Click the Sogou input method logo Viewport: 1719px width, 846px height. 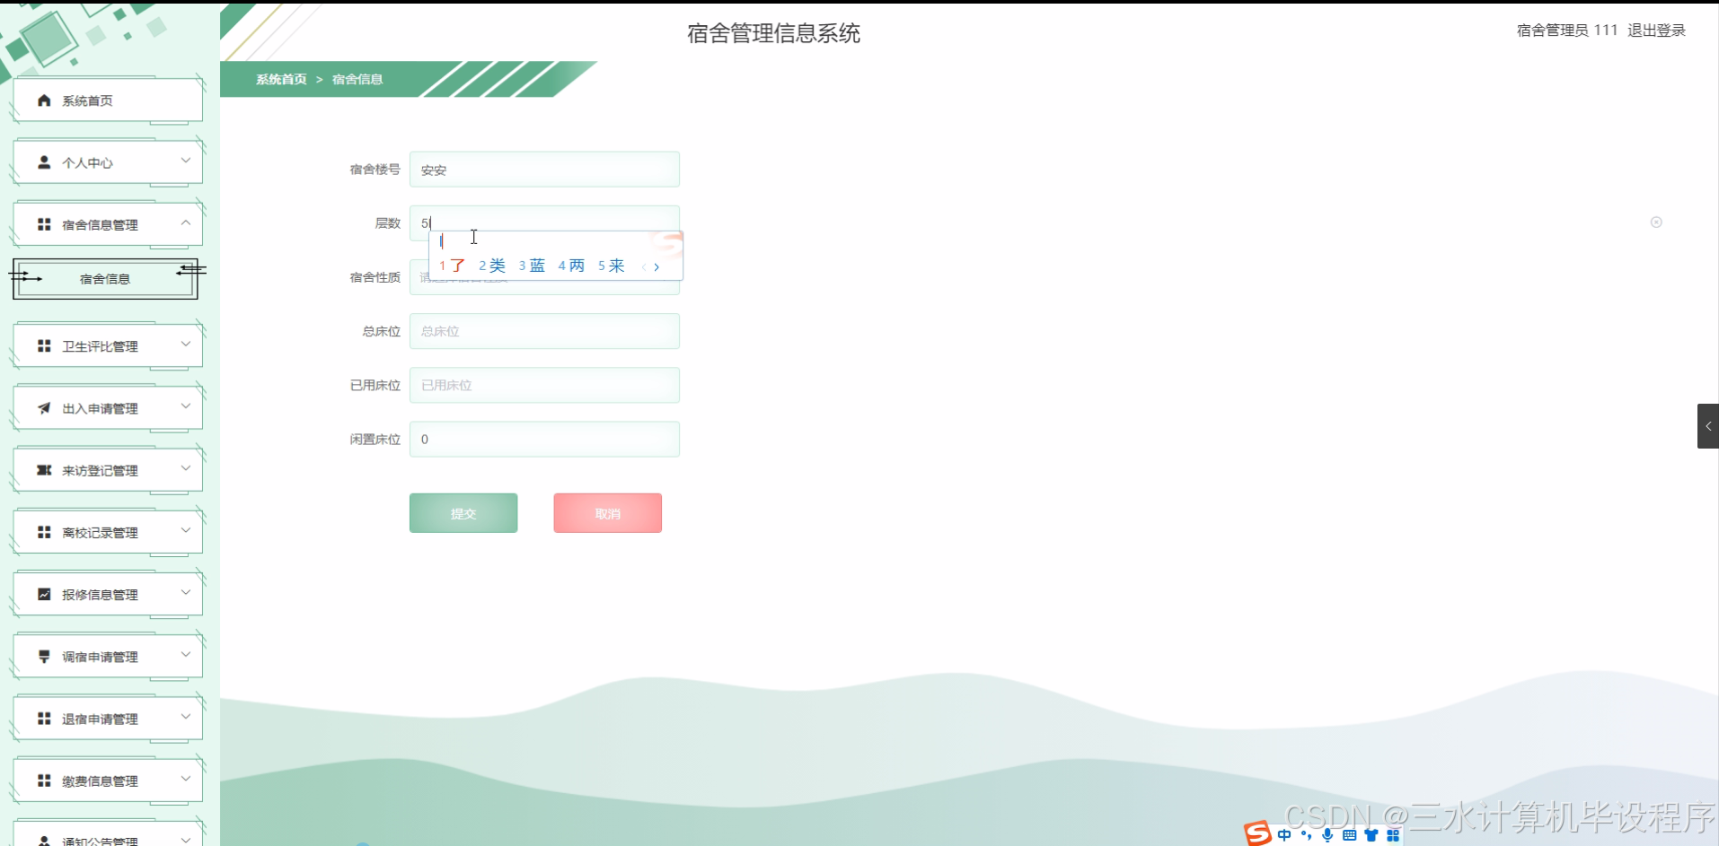tap(1256, 834)
